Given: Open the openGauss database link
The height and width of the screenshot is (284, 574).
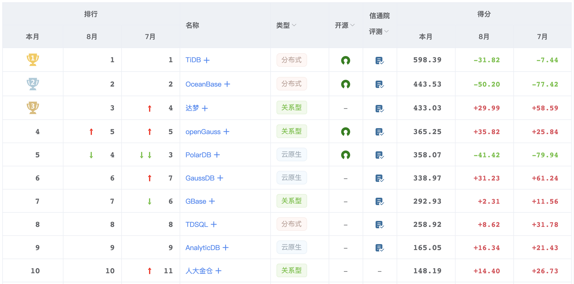Looking at the screenshot, I should point(203,132).
